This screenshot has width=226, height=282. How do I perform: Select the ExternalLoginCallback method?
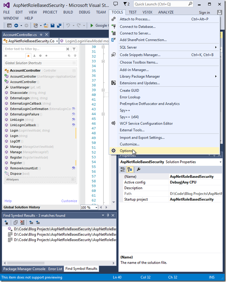(x=40, y=104)
